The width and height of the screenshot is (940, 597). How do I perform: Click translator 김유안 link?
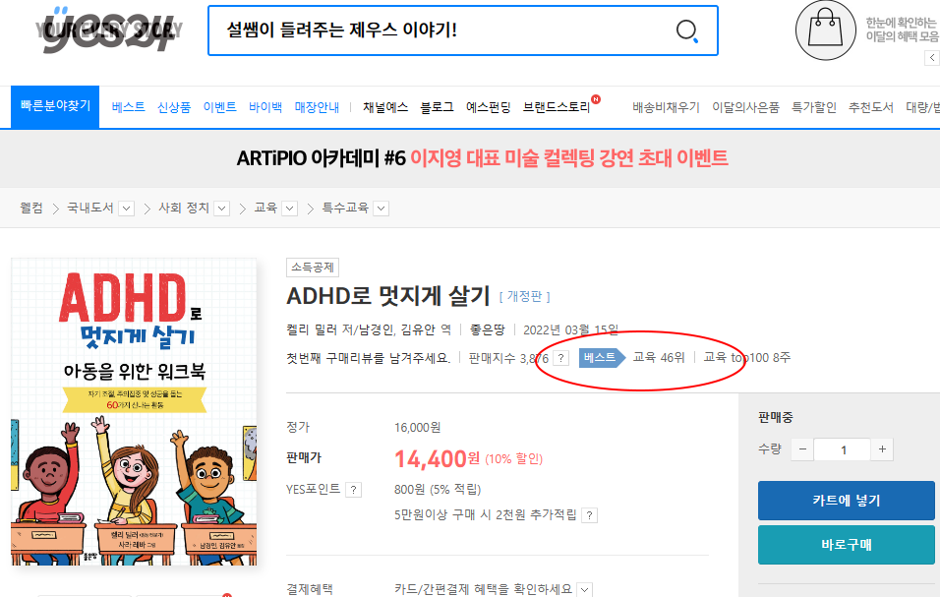click(419, 329)
